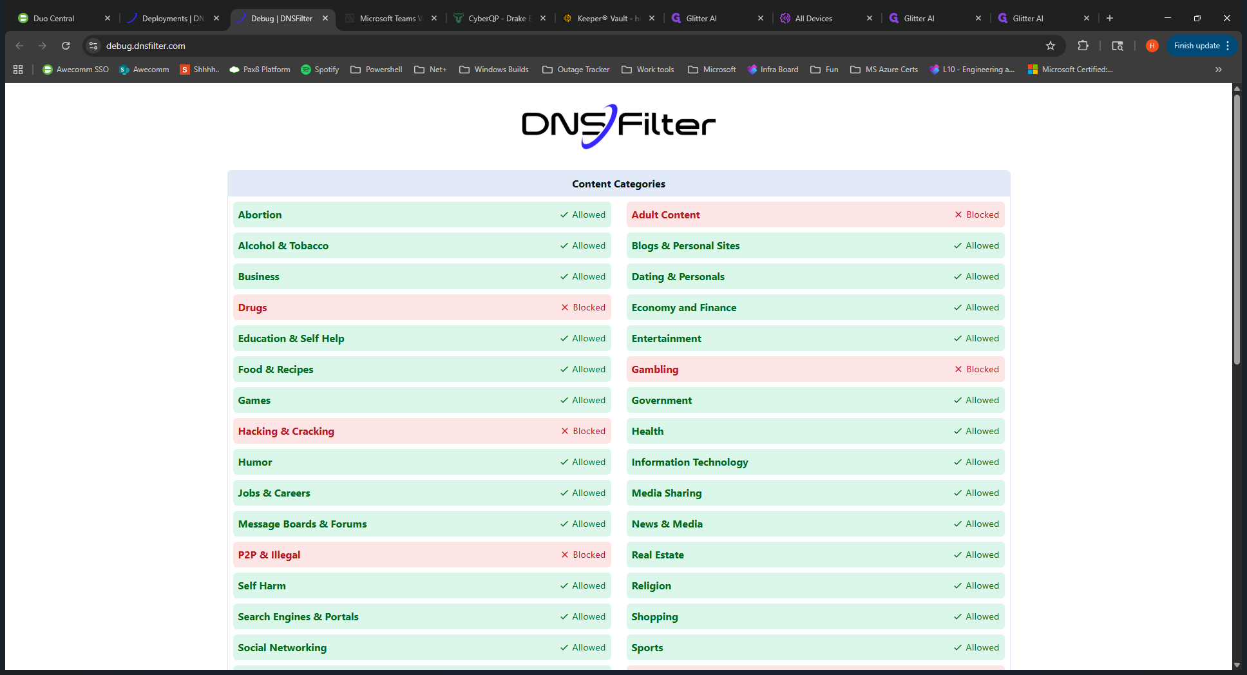Open the Work tools bookmark folder
This screenshot has width=1247, height=675.
coord(648,70)
